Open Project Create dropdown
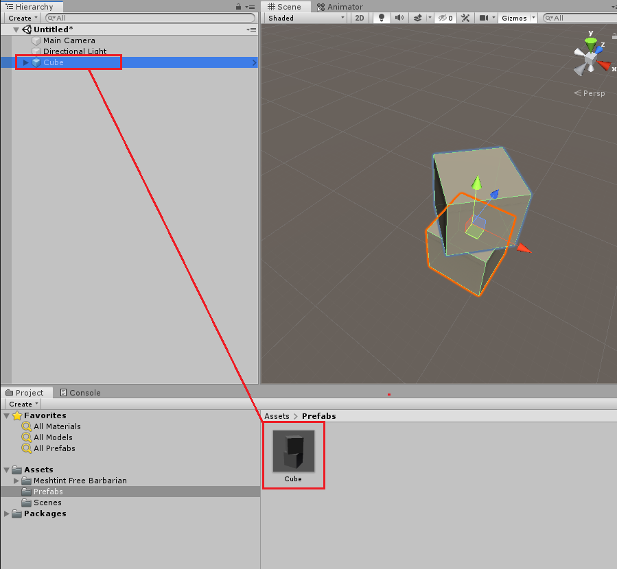Image resolution: width=617 pixels, height=569 pixels. coord(23,404)
